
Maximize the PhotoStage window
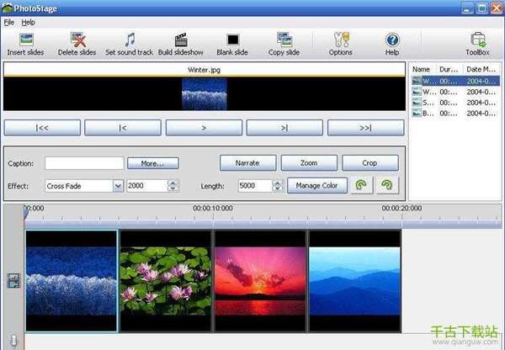tap(481, 8)
